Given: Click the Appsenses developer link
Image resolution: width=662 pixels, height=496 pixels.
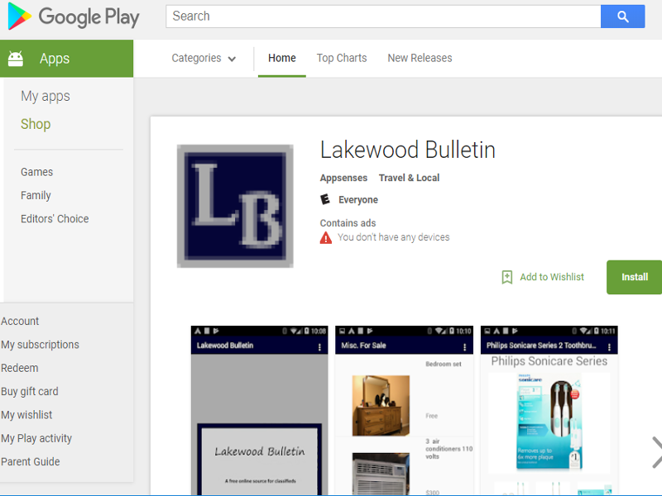Looking at the screenshot, I should [343, 178].
